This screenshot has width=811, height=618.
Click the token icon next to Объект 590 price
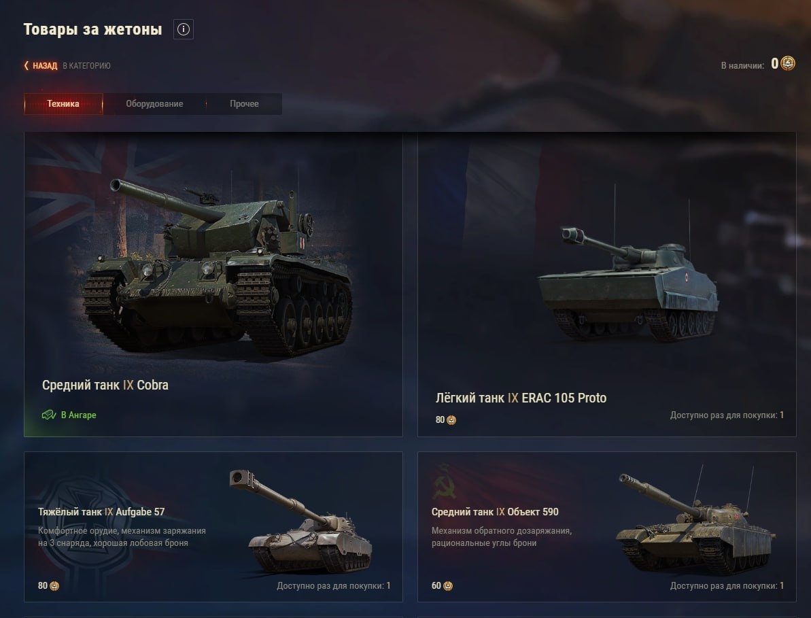click(448, 586)
